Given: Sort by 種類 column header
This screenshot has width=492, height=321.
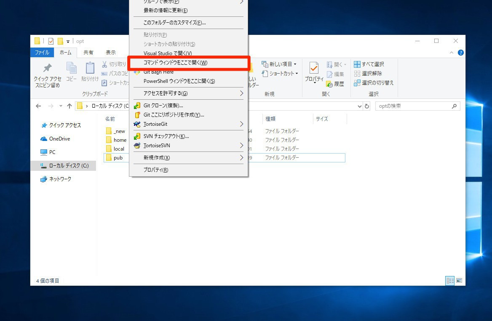Looking at the screenshot, I should click(270, 119).
